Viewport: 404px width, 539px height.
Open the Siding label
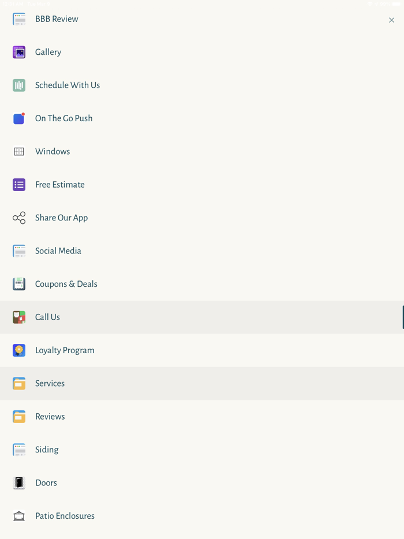47,450
